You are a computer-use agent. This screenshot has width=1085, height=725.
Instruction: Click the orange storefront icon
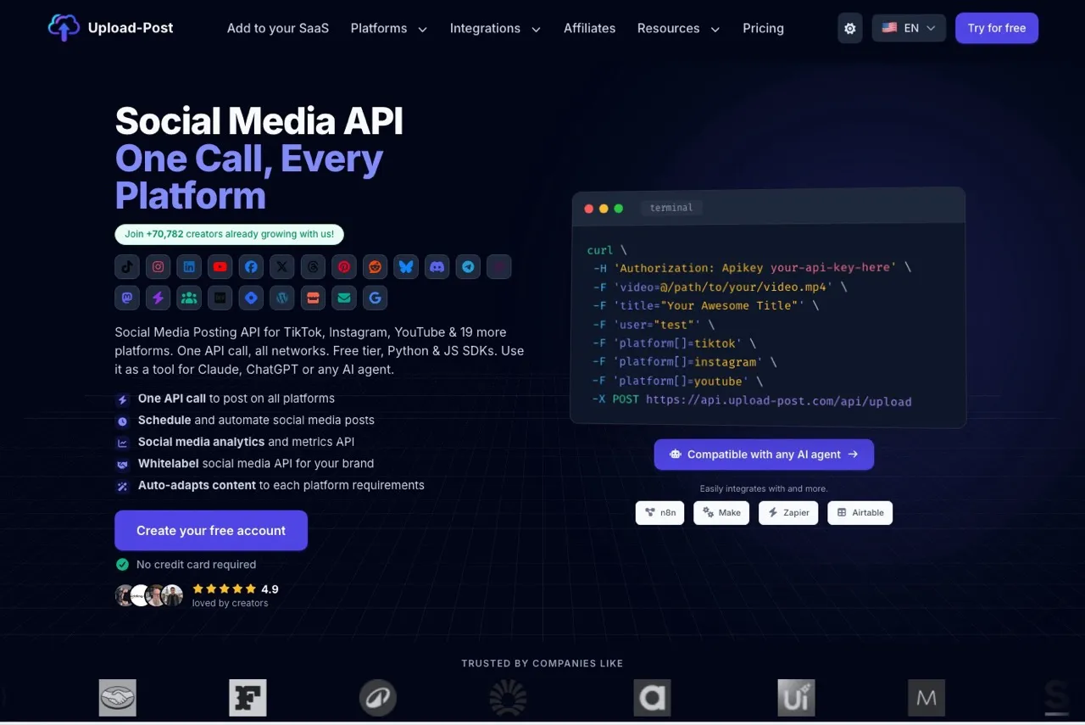coord(313,298)
